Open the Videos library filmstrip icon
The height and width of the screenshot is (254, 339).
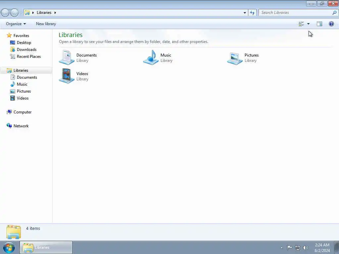pos(67,76)
